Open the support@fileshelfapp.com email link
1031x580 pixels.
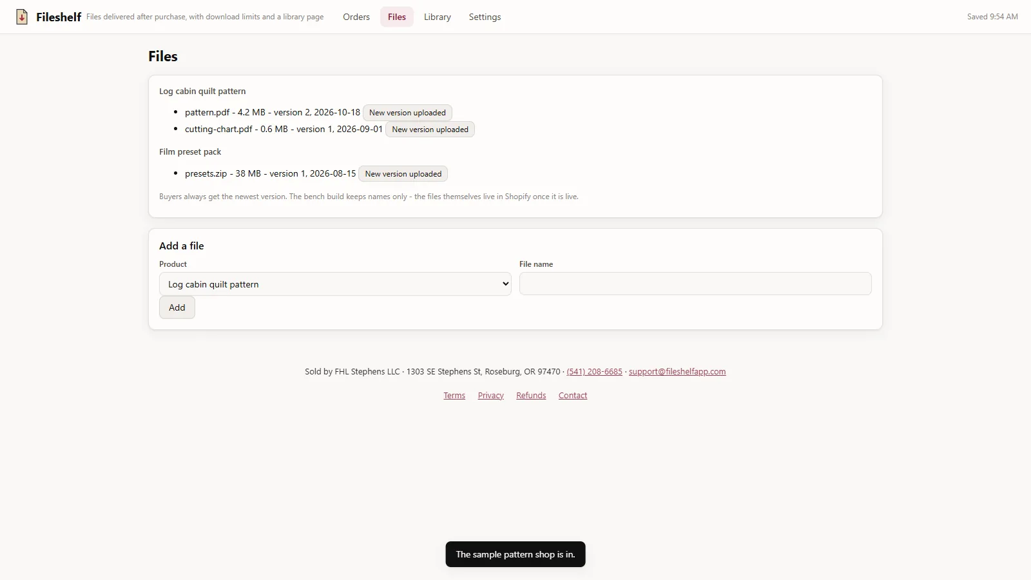pos(677,372)
